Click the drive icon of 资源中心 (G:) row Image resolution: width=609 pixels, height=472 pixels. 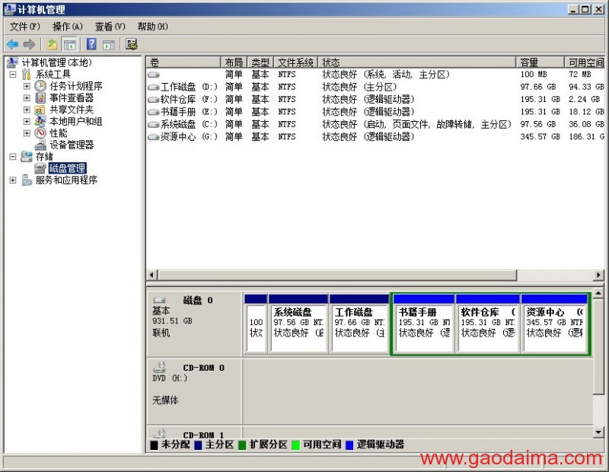(x=154, y=137)
